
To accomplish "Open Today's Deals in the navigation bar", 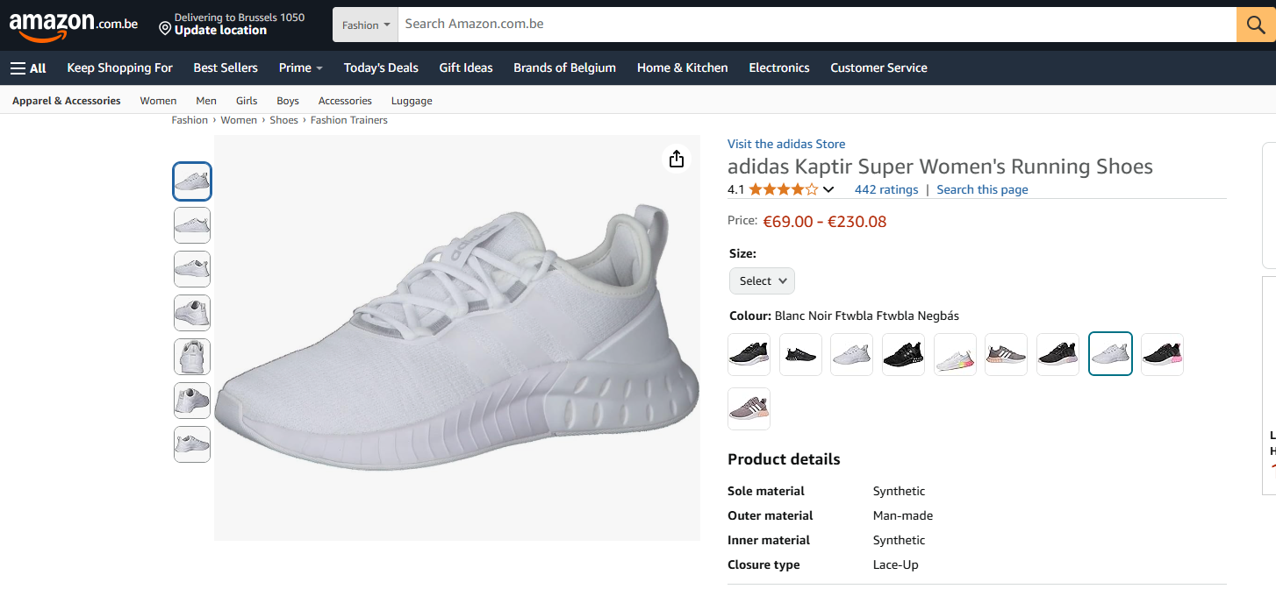I will [x=381, y=67].
